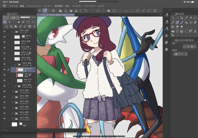Select the レイヤー palette tab
The image size is (198, 138).
click(12, 14)
